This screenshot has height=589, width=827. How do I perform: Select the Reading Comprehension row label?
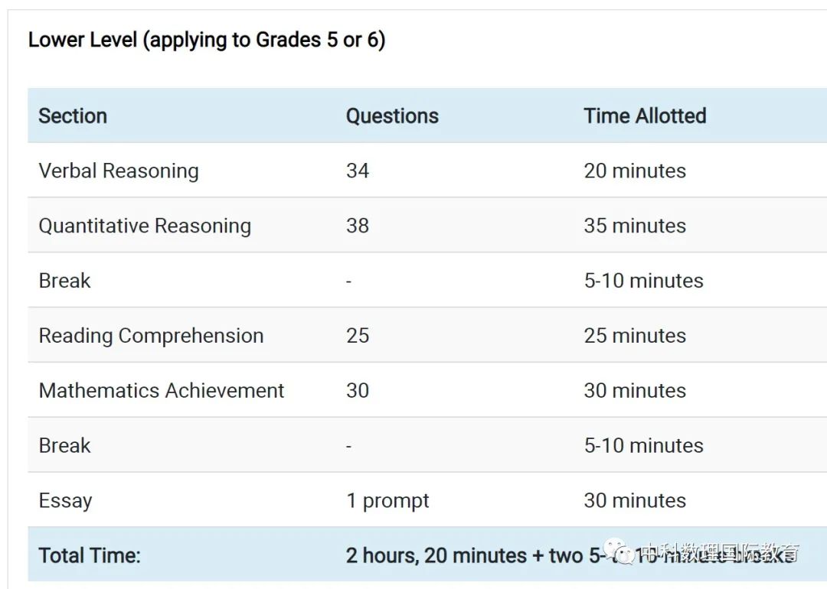pos(152,336)
